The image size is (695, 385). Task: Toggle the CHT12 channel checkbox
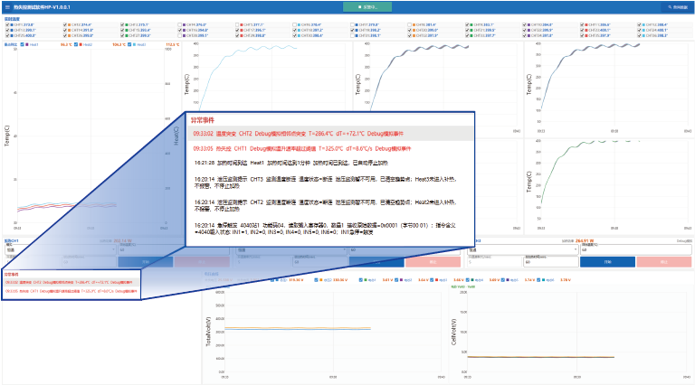point(639,24)
